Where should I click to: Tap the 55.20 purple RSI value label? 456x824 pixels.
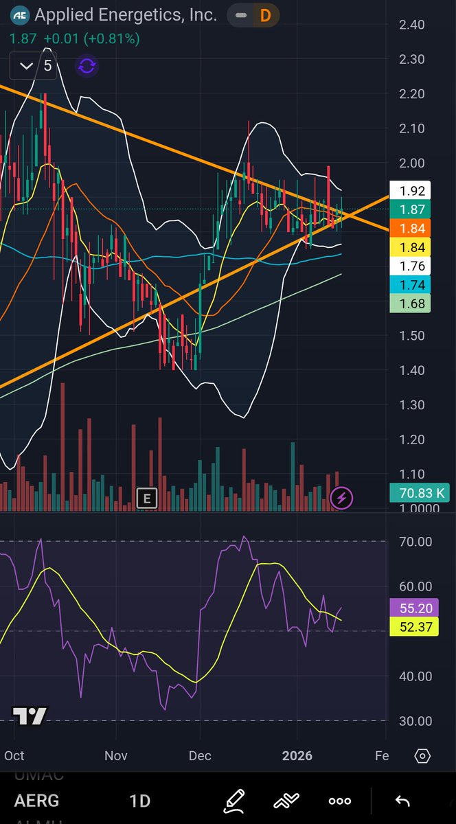click(414, 608)
